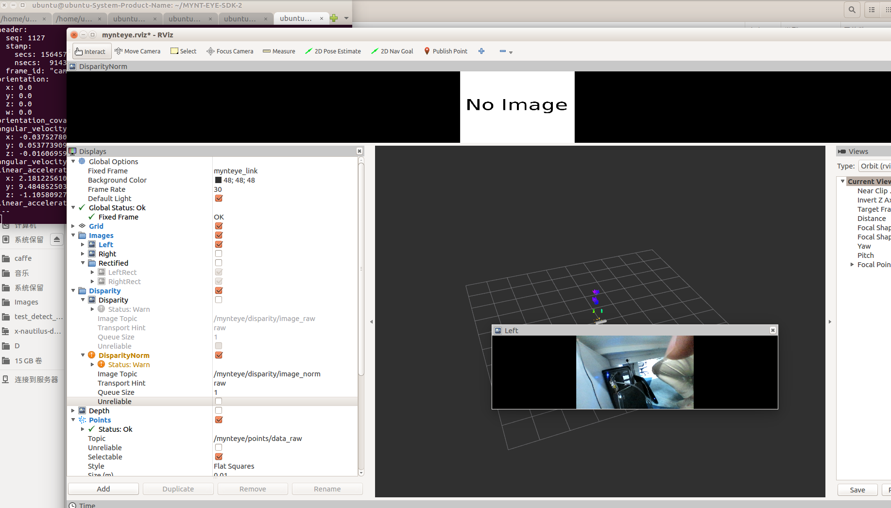
Task: Select the 2D Pose Estimate tool
Action: [x=333, y=51]
